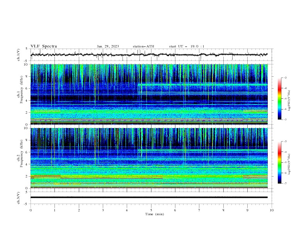The image size is (306, 236).
Task: Click the "5" minute tick on time axis
Action: [151, 210]
